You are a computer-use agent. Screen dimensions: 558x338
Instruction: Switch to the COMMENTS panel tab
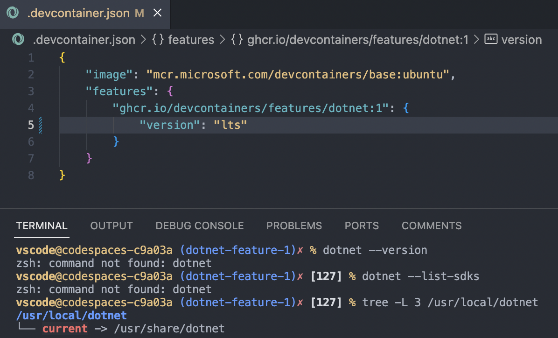[x=432, y=225]
